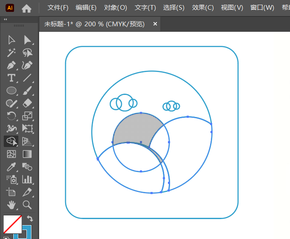The height and width of the screenshot is (239, 290).
Task: Select the Mesh tool
Action: pyautogui.click(x=11, y=154)
